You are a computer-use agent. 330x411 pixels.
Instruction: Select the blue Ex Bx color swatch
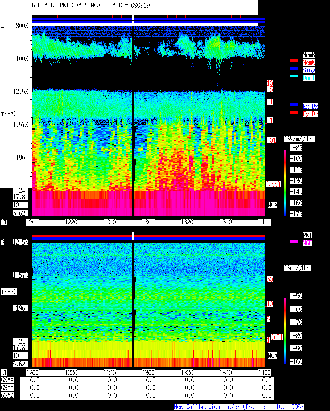tap(294, 104)
